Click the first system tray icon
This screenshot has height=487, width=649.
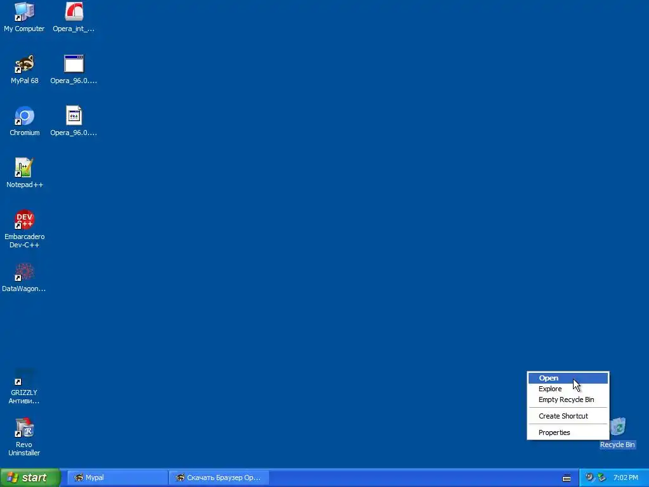click(589, 477)
